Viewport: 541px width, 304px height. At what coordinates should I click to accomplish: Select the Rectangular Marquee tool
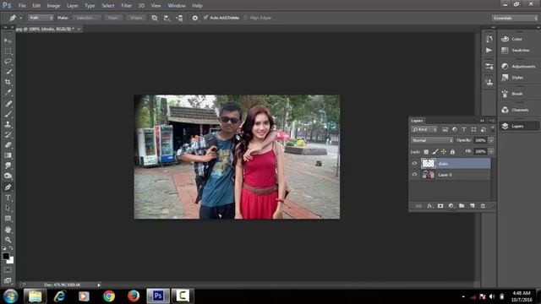(8, 51)
